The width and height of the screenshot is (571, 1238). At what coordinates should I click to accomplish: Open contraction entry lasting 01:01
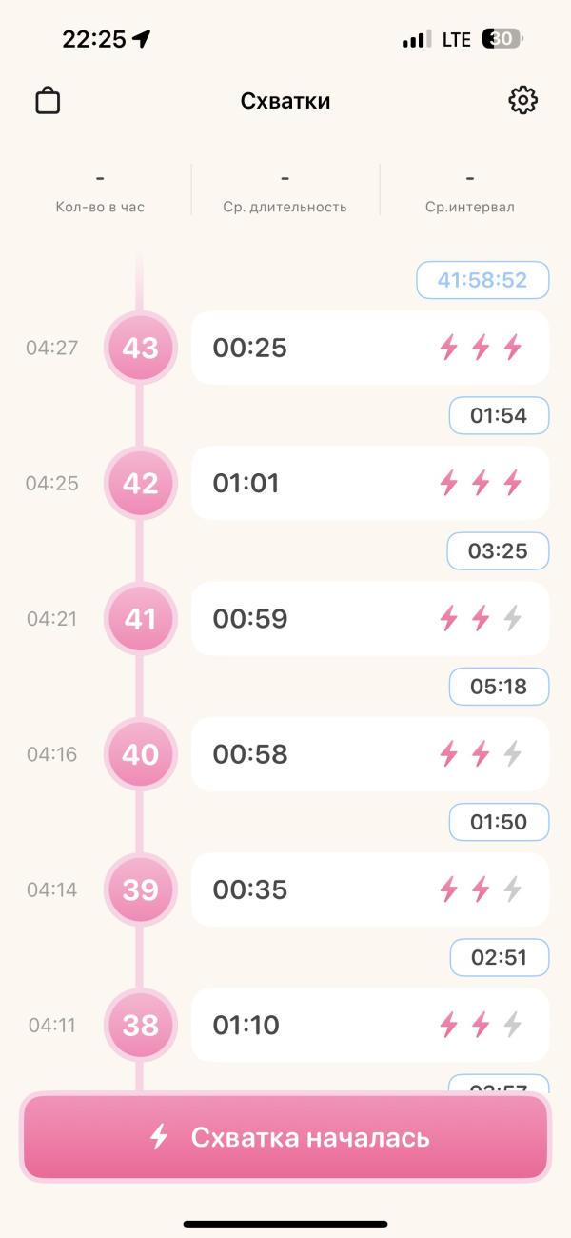tap(370, 483)
